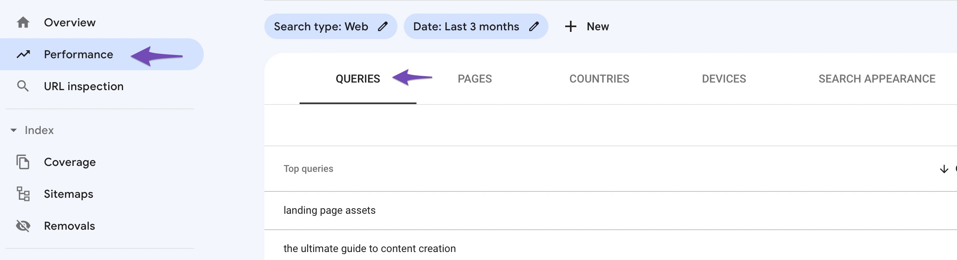Click the pencil icon on Search type chip
This screenshot has height=260, width=957.
pos(383,26)
